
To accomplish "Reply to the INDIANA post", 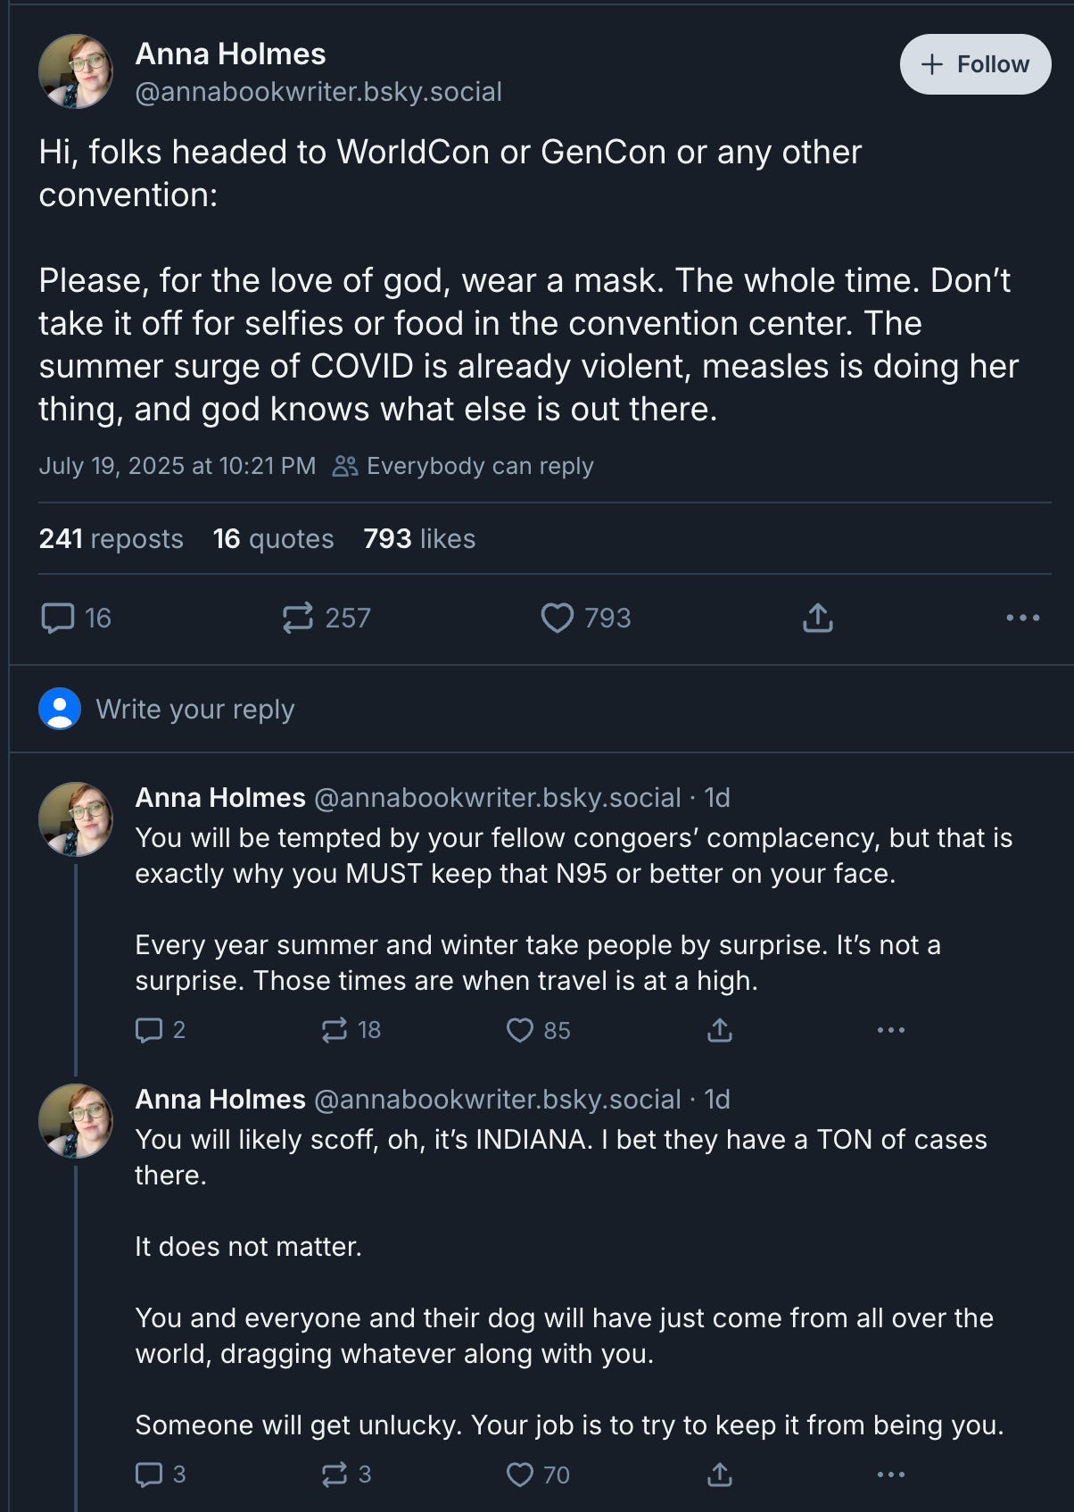I will point(149,1475).
